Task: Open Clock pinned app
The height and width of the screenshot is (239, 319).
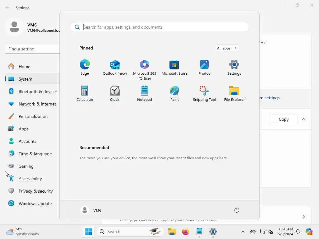Action: (x=115, y=94)
